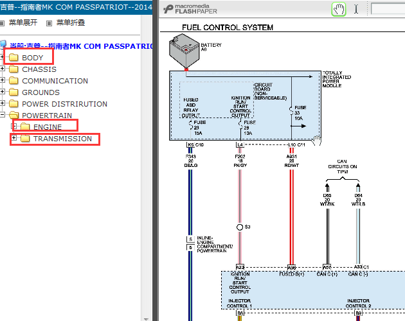The height and width of the screenshot is (321, 405).
Task: Click the S3 splice circle
Action: pyautogui.click(x=240, y=227)
